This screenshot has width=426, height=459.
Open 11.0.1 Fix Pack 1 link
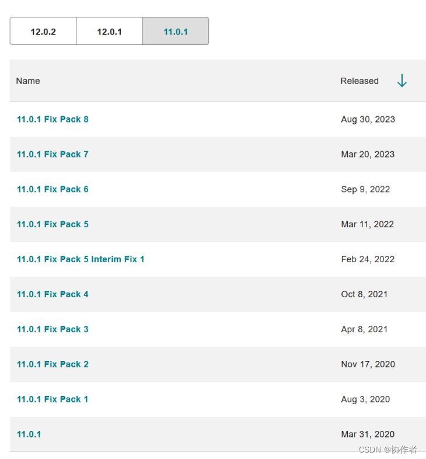[53, 399]
